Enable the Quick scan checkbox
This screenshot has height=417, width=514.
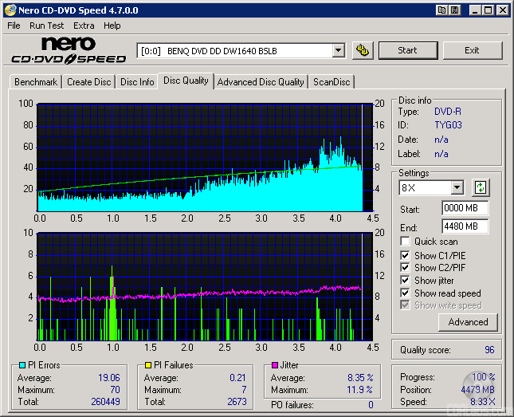click(x=406, y=242)
